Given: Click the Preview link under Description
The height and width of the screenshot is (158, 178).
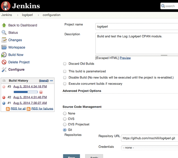Looking at the screenshot, I should tap(125, 58).
